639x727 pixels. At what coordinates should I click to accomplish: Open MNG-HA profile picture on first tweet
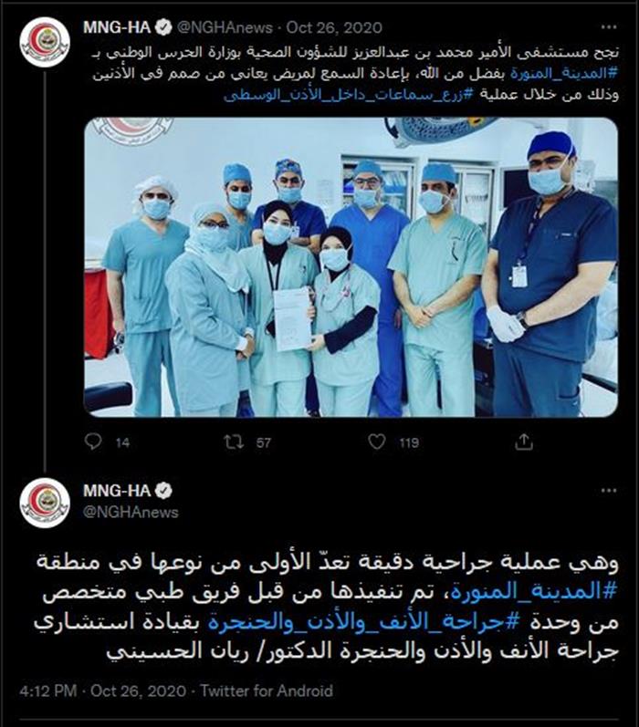point(45,42)
